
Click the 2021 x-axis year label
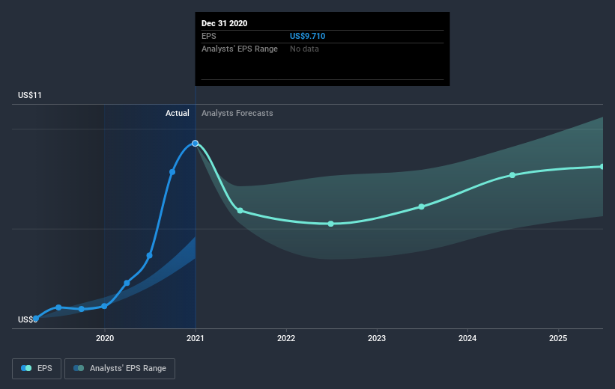196,338
